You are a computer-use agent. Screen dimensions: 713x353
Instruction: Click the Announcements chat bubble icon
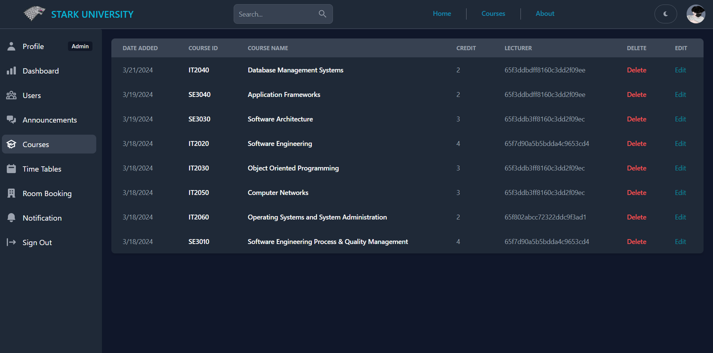[11, 120]
